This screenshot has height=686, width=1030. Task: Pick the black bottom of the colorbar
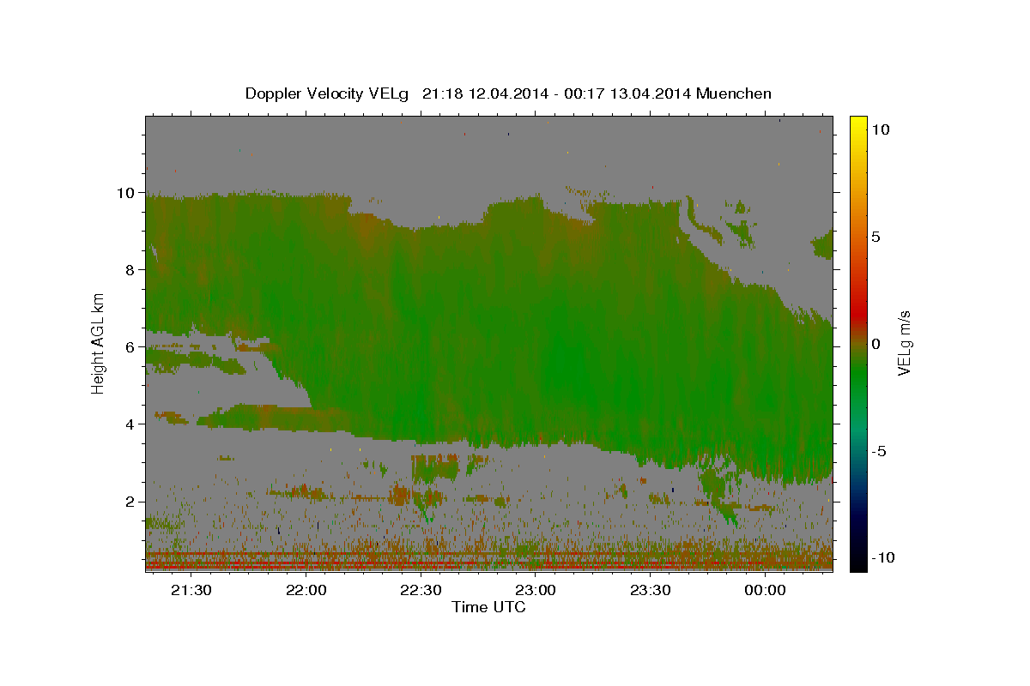(857, 565)
